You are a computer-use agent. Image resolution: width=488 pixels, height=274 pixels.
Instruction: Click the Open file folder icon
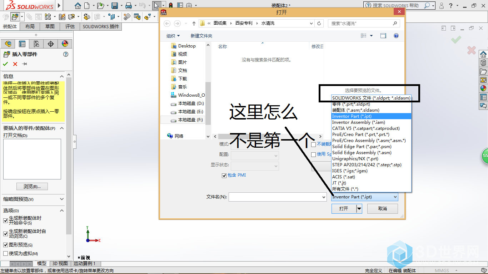[x=101, y=5]
